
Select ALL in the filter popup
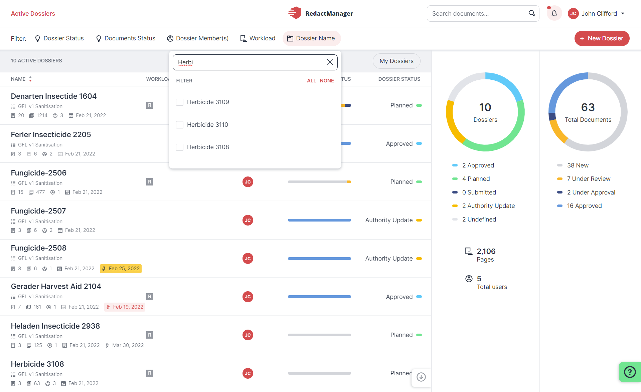[311, 81]
